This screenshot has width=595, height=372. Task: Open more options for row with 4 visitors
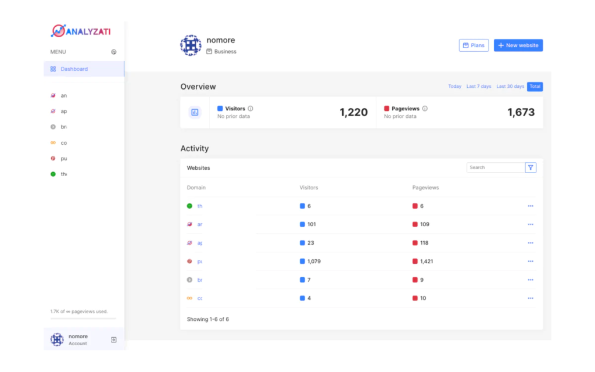point(531,298)
